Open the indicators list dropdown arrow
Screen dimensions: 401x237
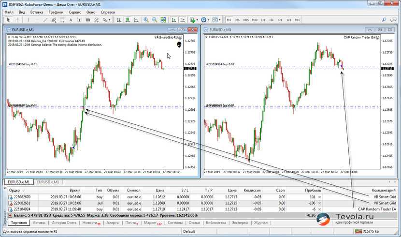(197, 20)
